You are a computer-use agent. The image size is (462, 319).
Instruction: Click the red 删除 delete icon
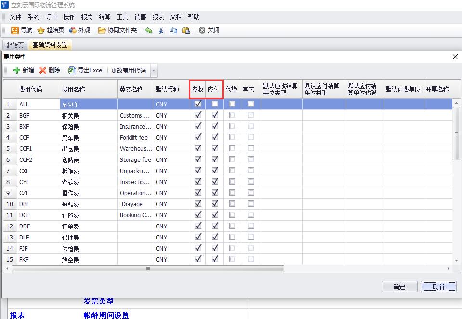[x=43, y=70]
